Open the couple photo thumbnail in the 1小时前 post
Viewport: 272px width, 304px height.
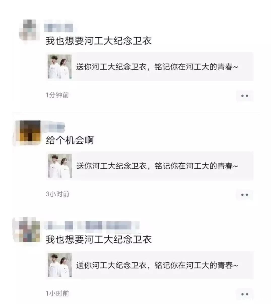[60, 265]
